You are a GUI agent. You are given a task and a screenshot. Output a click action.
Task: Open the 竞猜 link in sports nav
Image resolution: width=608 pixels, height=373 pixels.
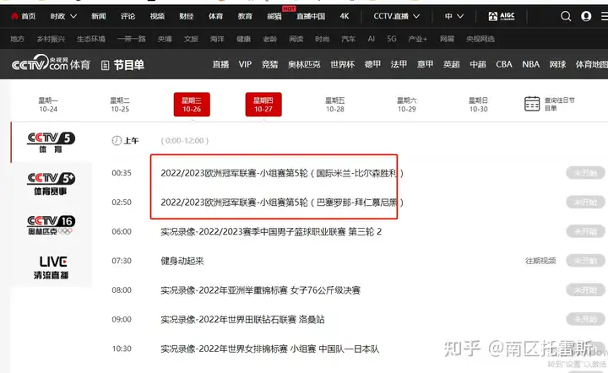pos(269,64)
